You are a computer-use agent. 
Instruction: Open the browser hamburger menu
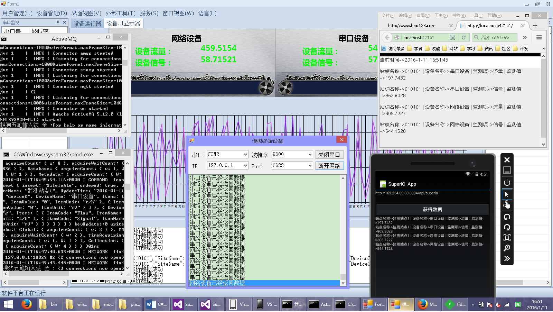(x=539, y=37)
